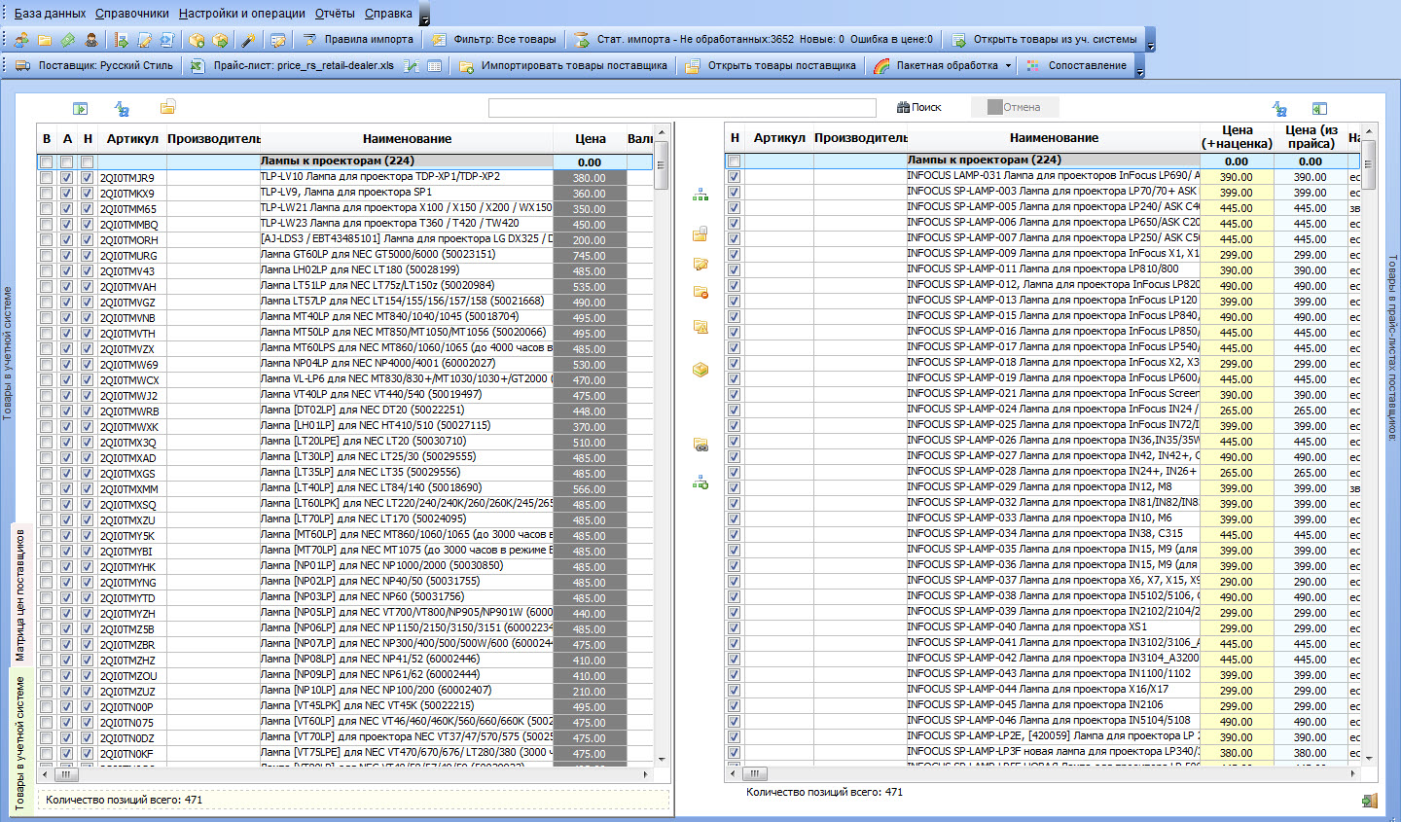Open the Пакетная обработка dropdown
Viewport: 1401px width, 822px height.
[1008, 66]
